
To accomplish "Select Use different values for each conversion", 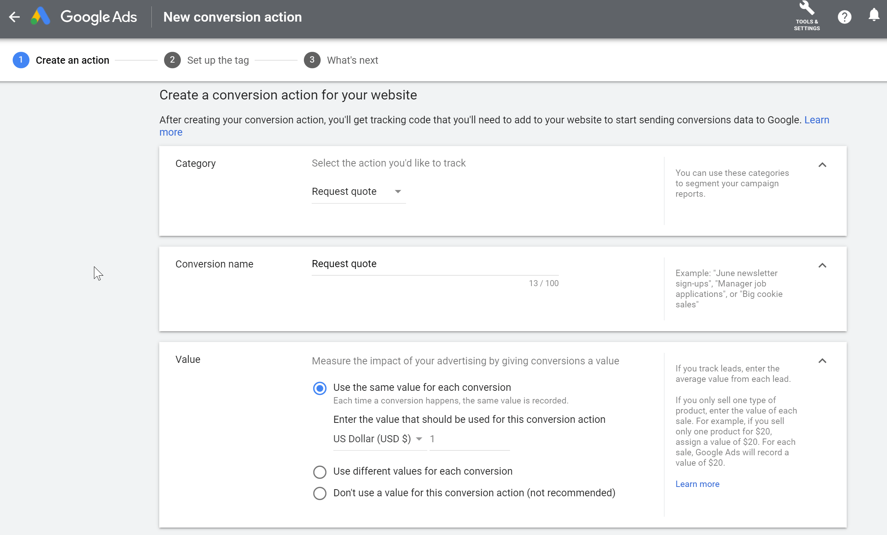I will (320, 472).
